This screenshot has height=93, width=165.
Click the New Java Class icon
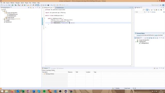click(x=25, y=5)
